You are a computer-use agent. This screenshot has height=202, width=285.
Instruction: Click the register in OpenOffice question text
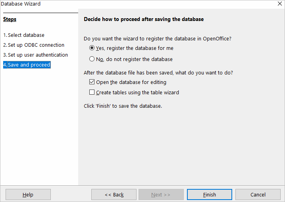point(158,39)
